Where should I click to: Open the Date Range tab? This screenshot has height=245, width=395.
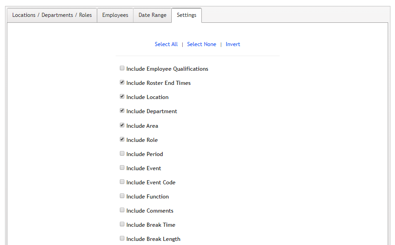pyautogui.click(x=153, y=15)
